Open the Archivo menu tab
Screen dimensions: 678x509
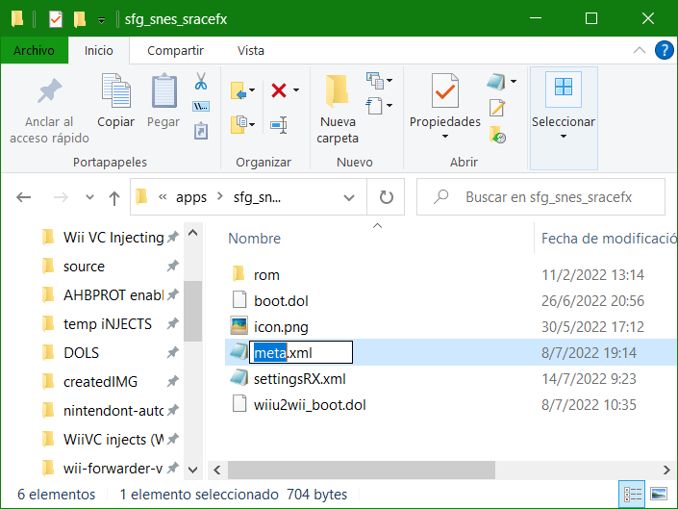tap(35, 50)
